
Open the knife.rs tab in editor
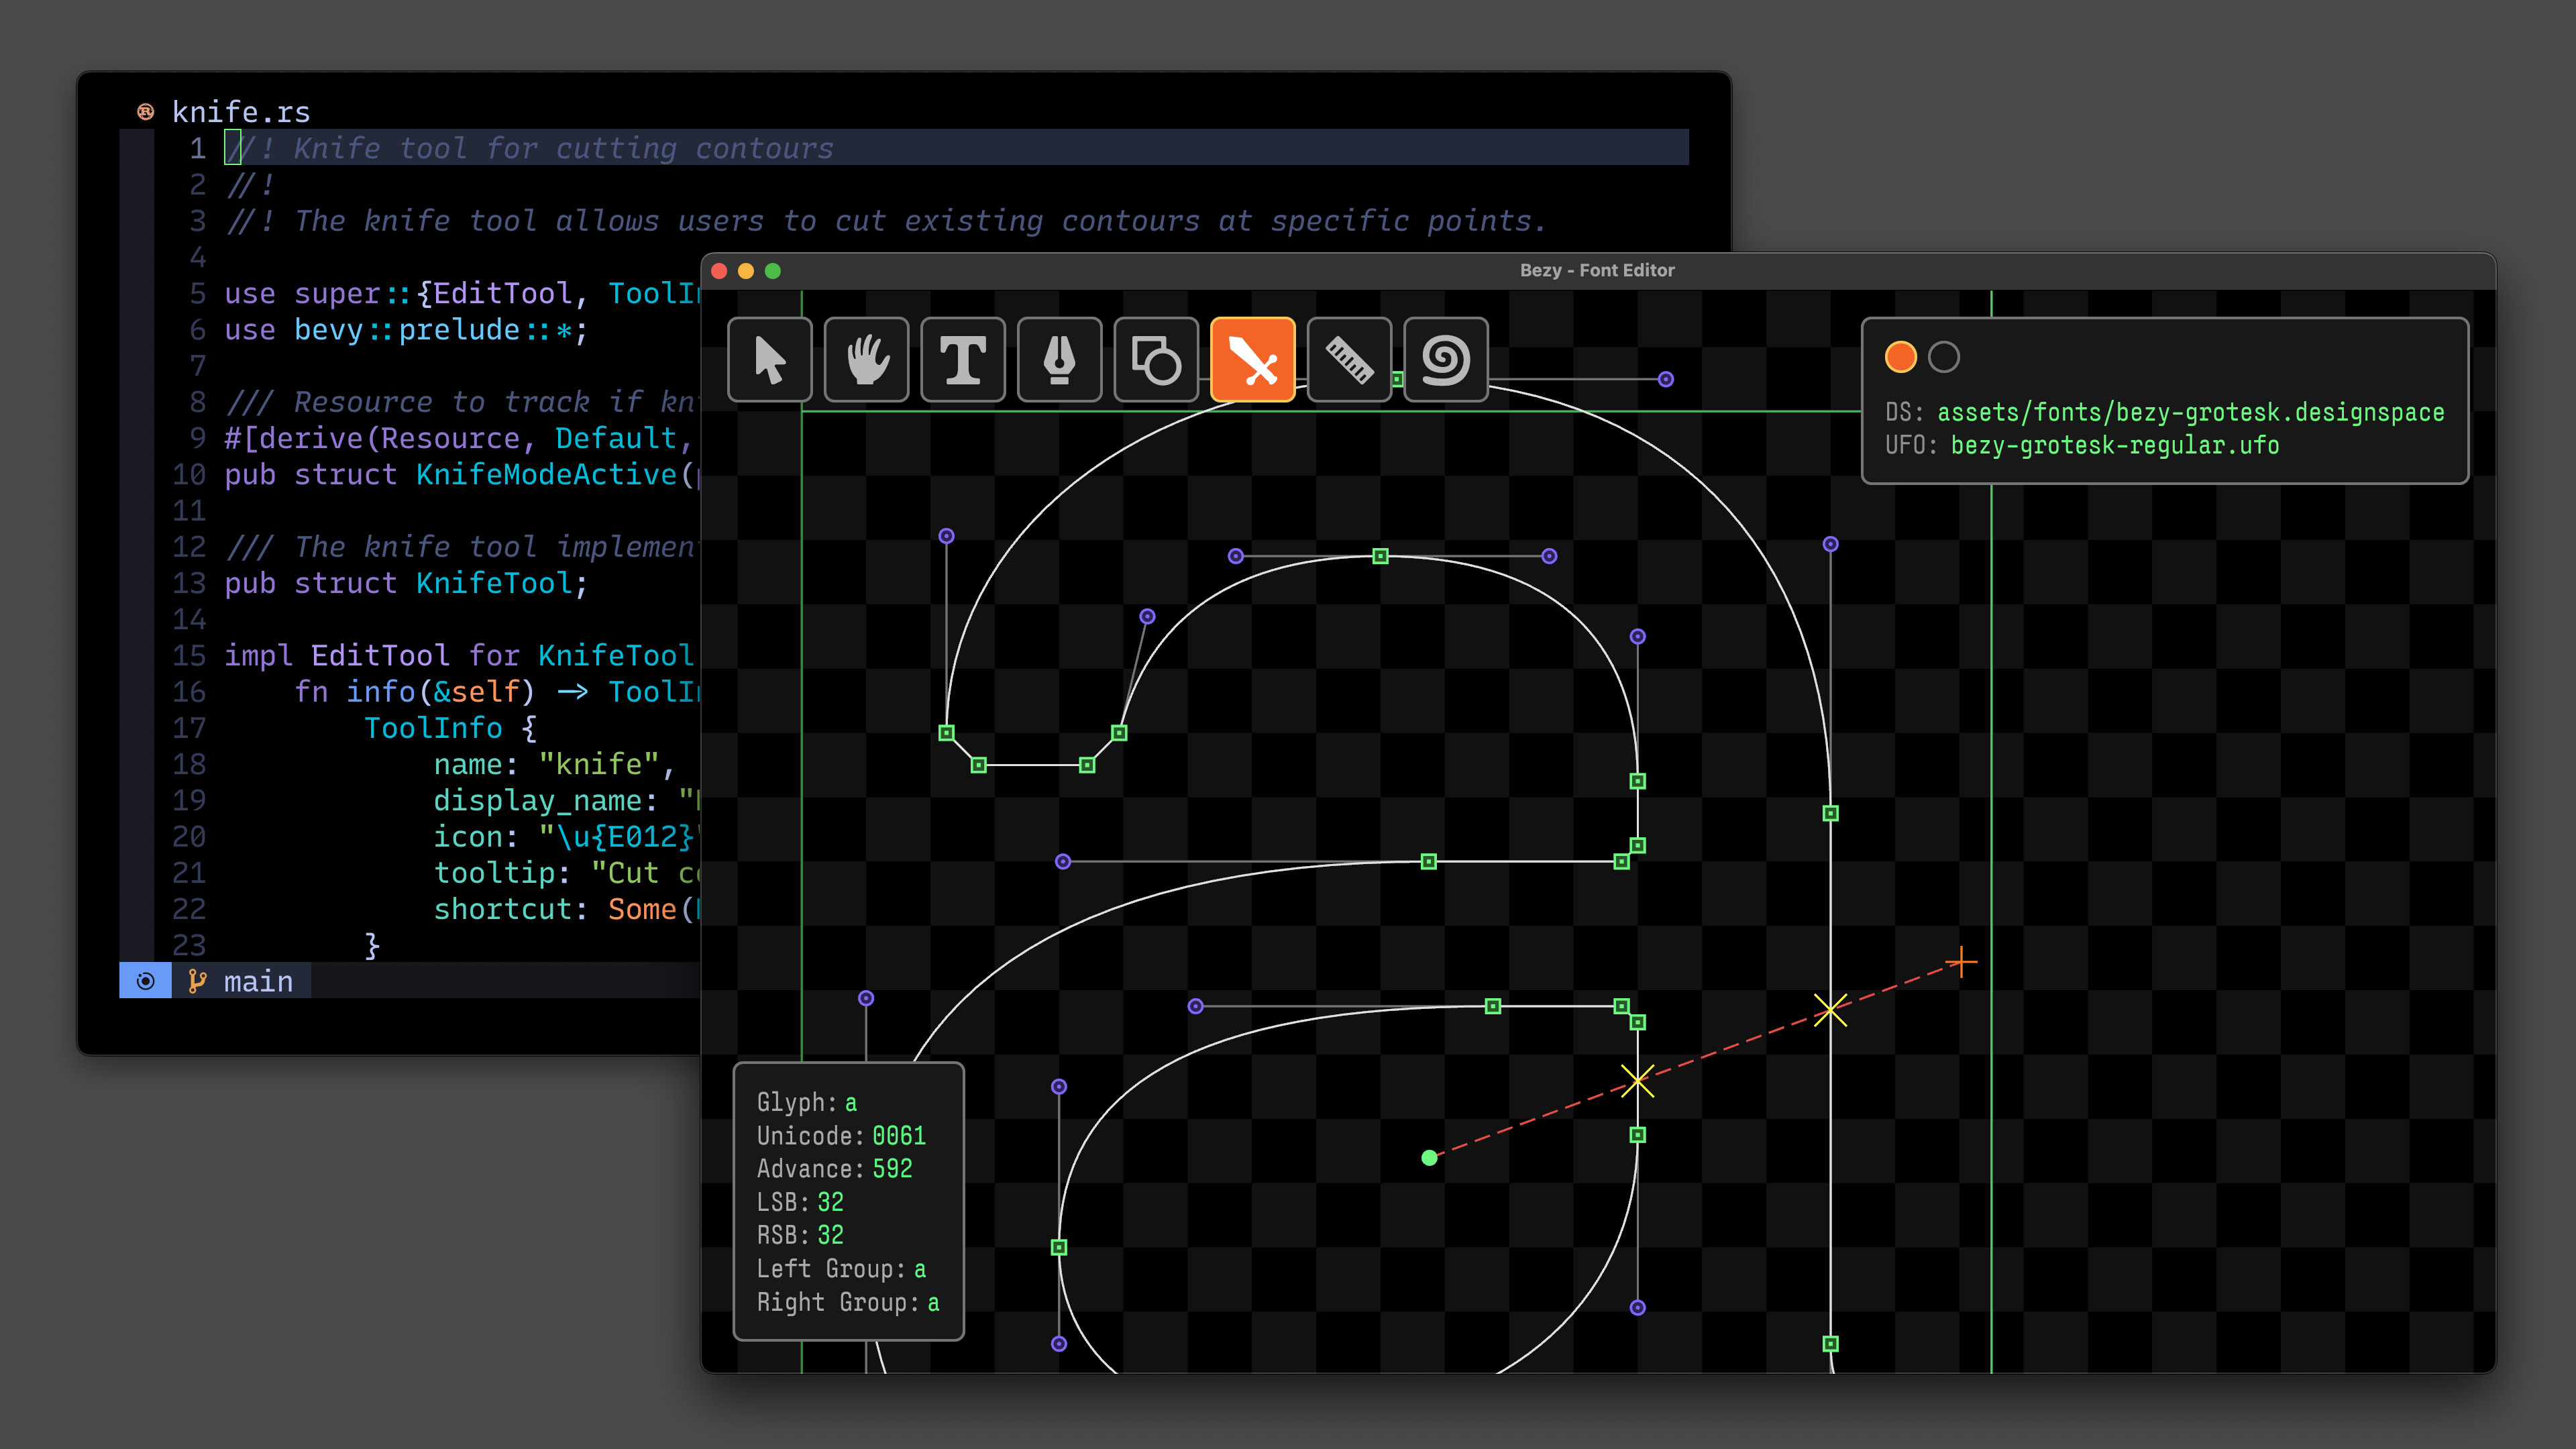pyautogui.click(x=241, y=112)
